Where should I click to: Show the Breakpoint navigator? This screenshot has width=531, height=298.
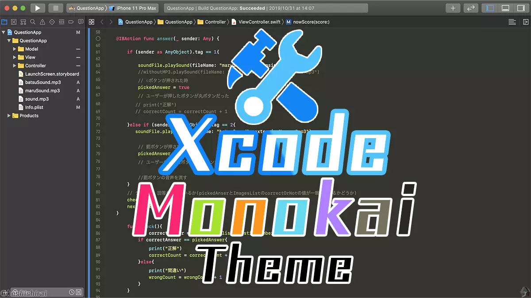(x=71, y=22)
